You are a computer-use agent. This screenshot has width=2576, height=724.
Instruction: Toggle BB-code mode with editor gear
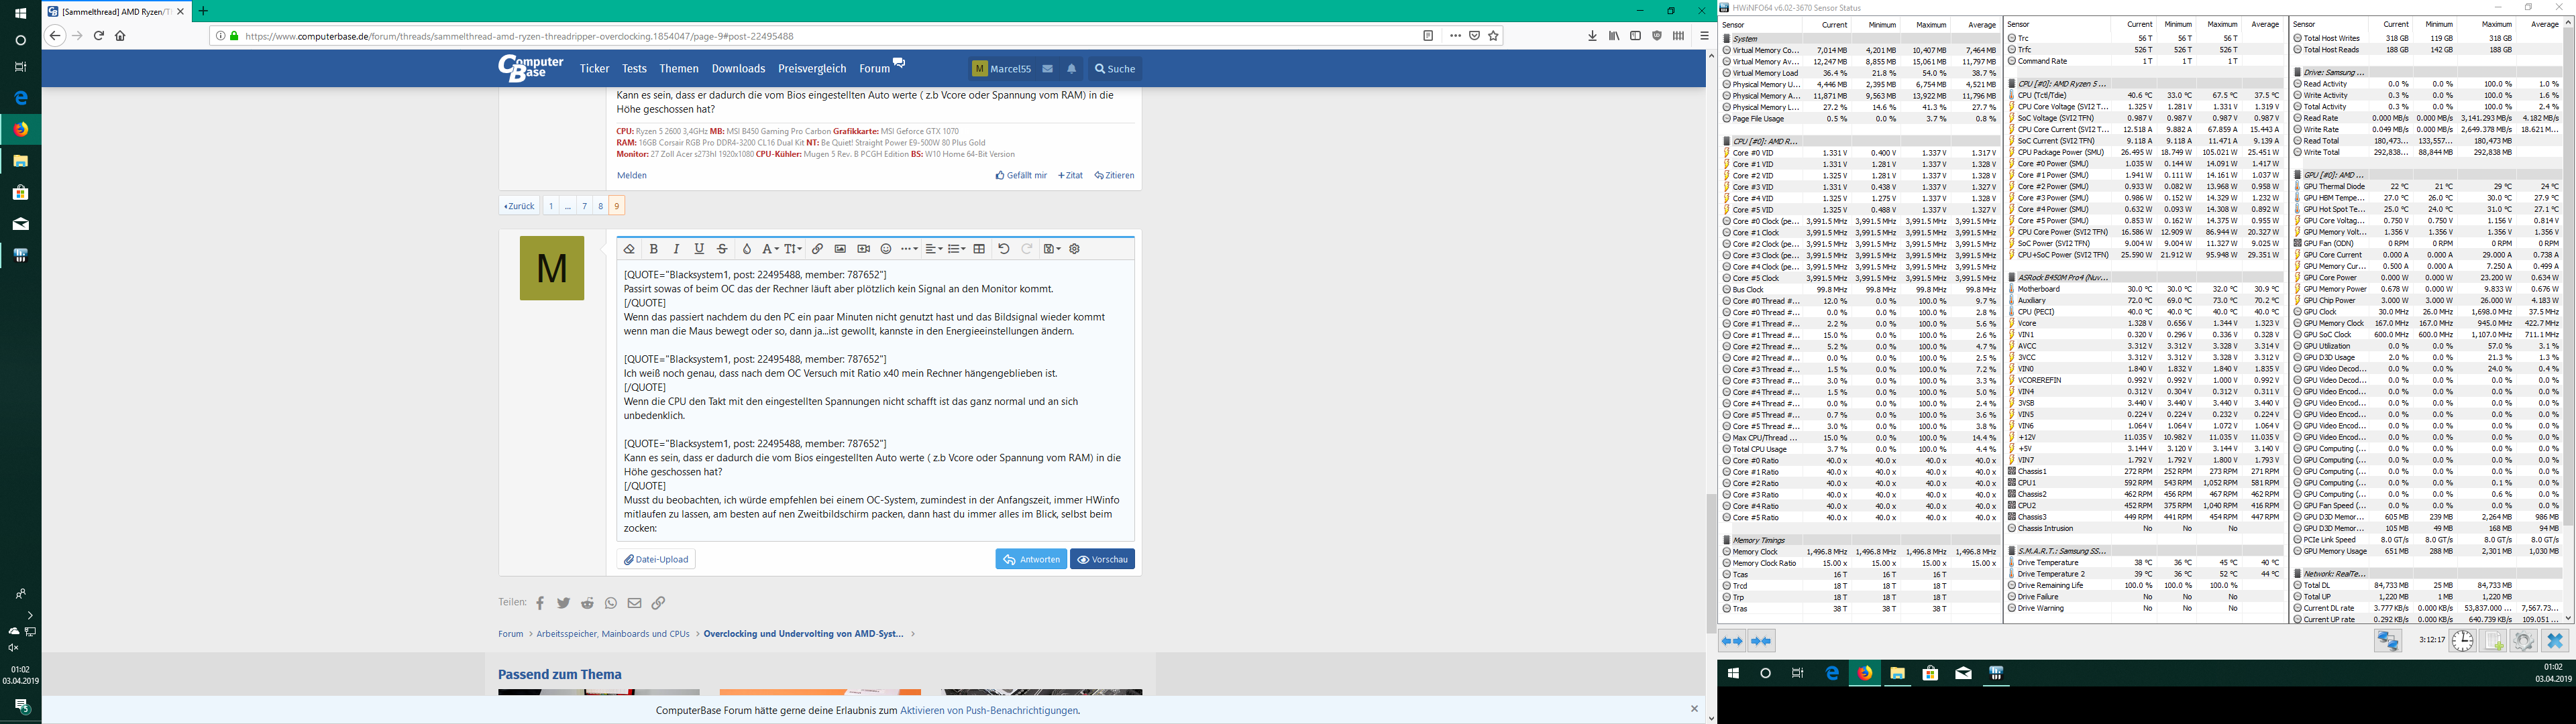1075,249
